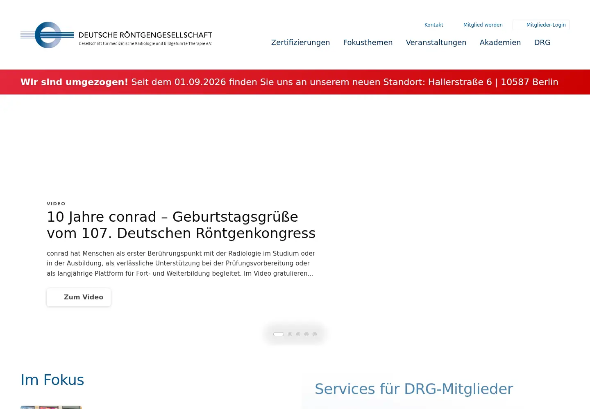Click the 'VIDEO' label above the headline
Screen dimensions: 590x409
coord(56,204)
